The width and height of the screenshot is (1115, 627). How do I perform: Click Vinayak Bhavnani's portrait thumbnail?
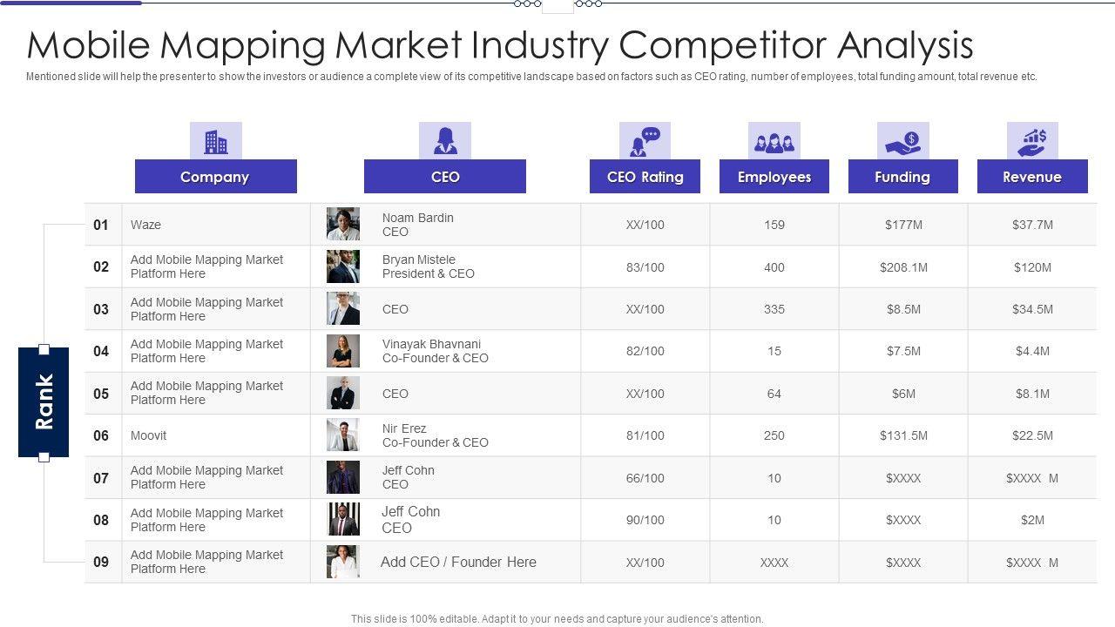343,351
